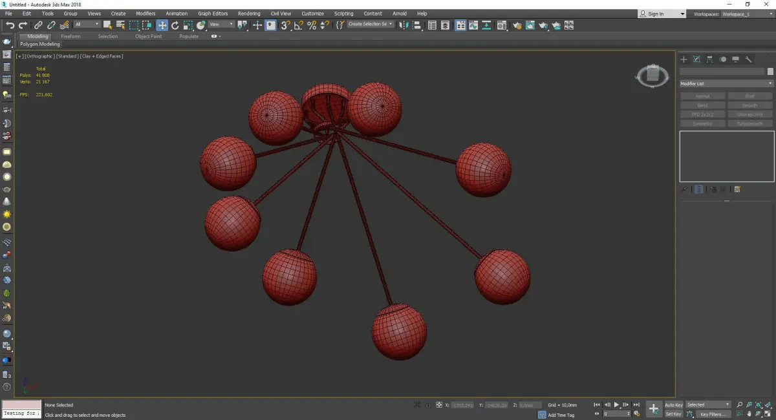Open the Rendered Frame Window icon
This screenshot has height=420, width=776.
click(530, 25)
